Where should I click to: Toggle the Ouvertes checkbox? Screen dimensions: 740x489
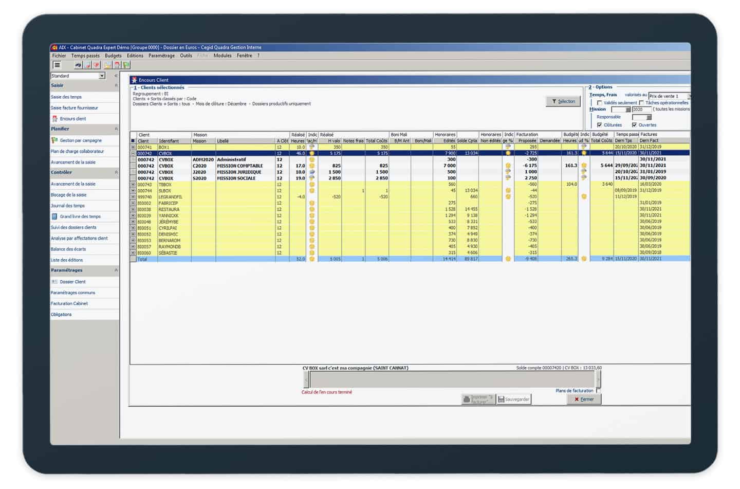(x=634, y=125)
